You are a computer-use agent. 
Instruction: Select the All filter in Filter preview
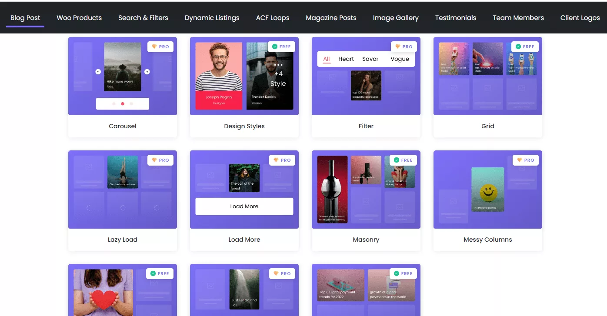pos(327,59)
